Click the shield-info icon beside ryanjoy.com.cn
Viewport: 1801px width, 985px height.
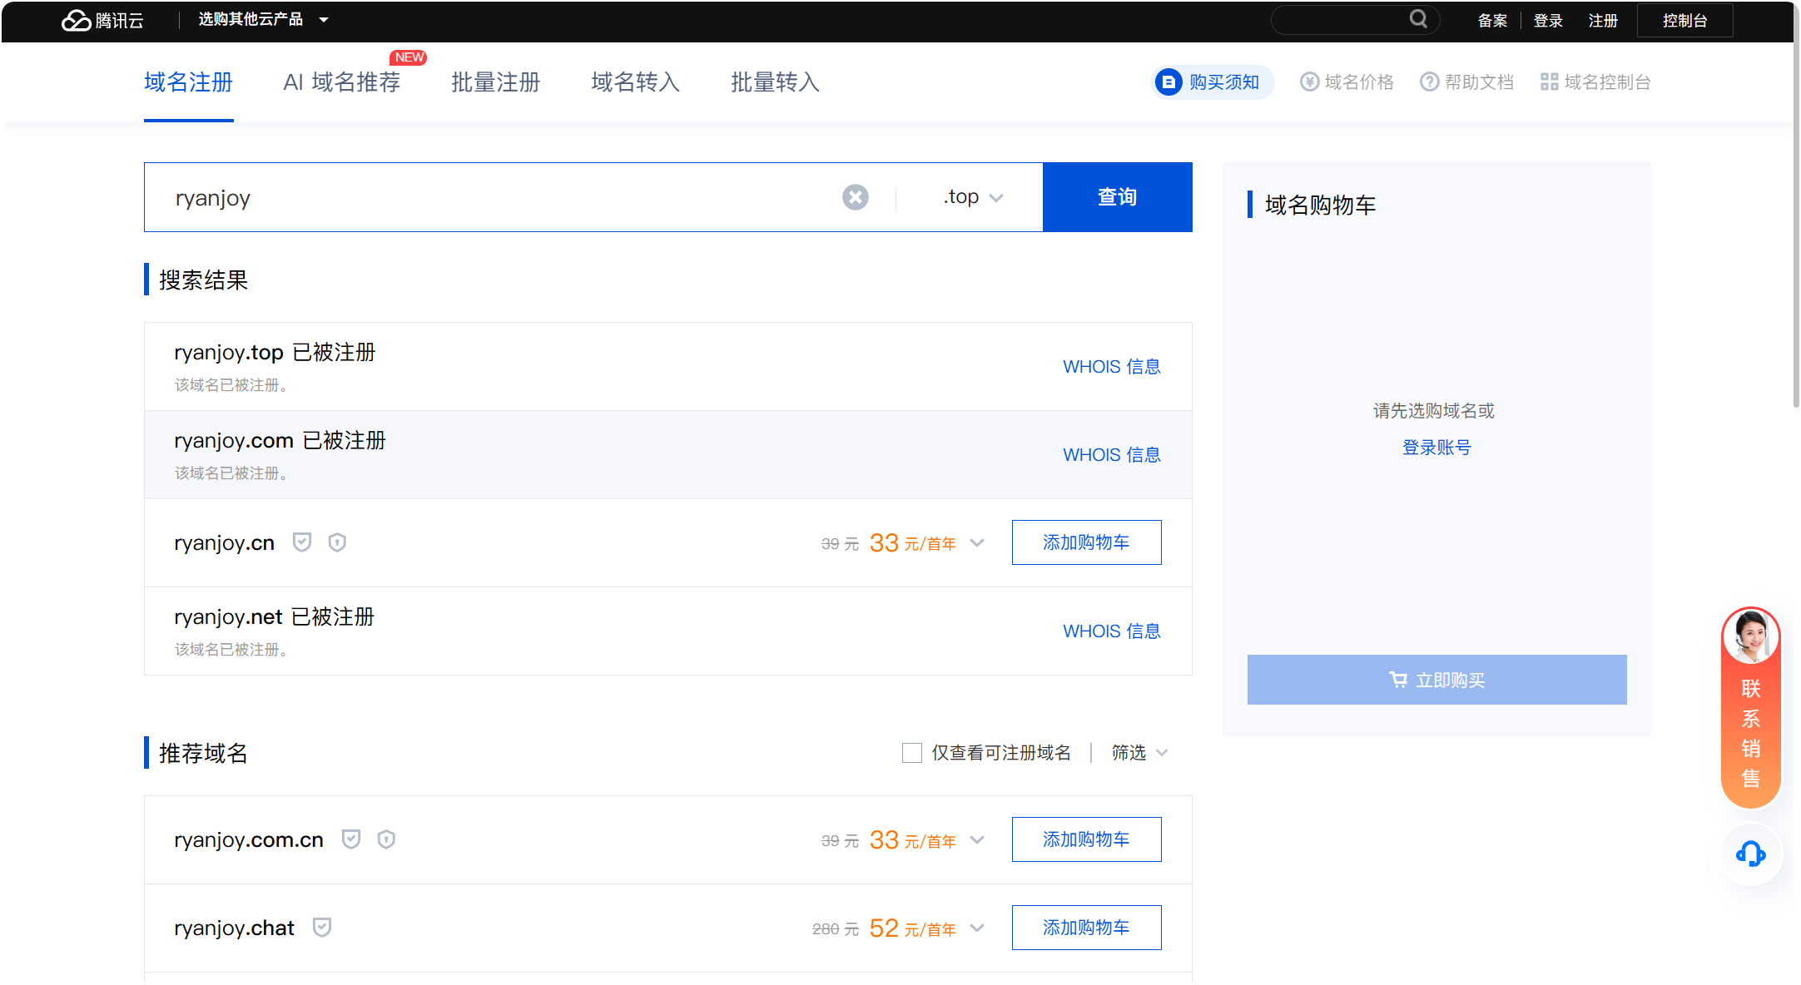point(386,839)
